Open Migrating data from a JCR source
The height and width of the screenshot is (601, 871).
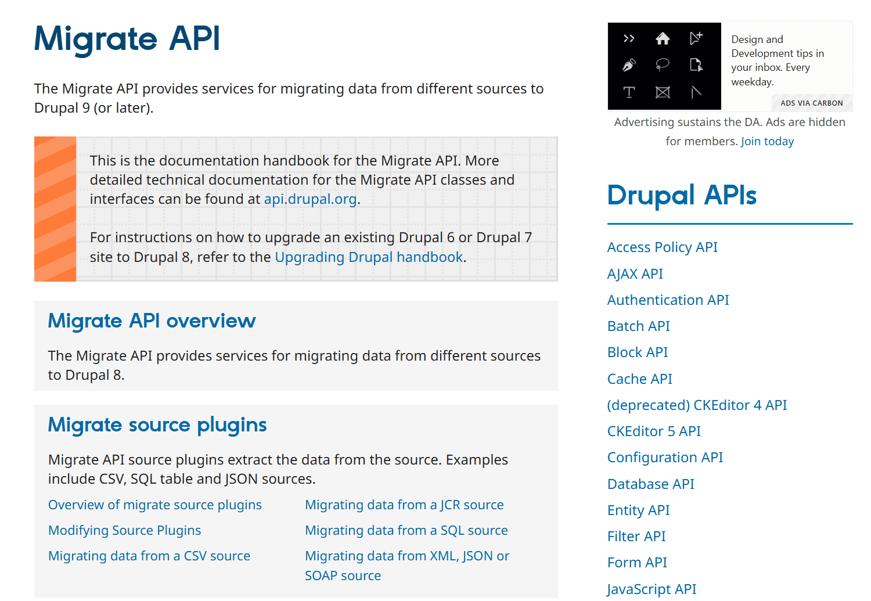point(404,505)
